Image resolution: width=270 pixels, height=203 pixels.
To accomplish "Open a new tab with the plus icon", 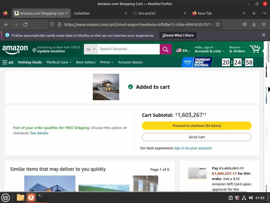I will 254,13.
